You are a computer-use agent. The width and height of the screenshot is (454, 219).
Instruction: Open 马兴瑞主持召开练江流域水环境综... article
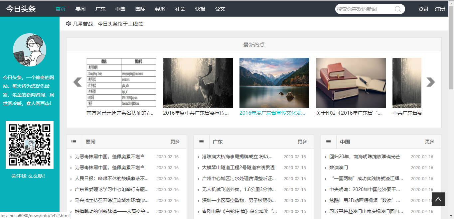[x=112, y=201]
